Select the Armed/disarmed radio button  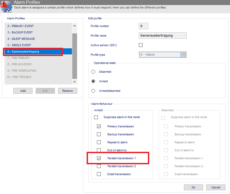(x=93, y=91)
